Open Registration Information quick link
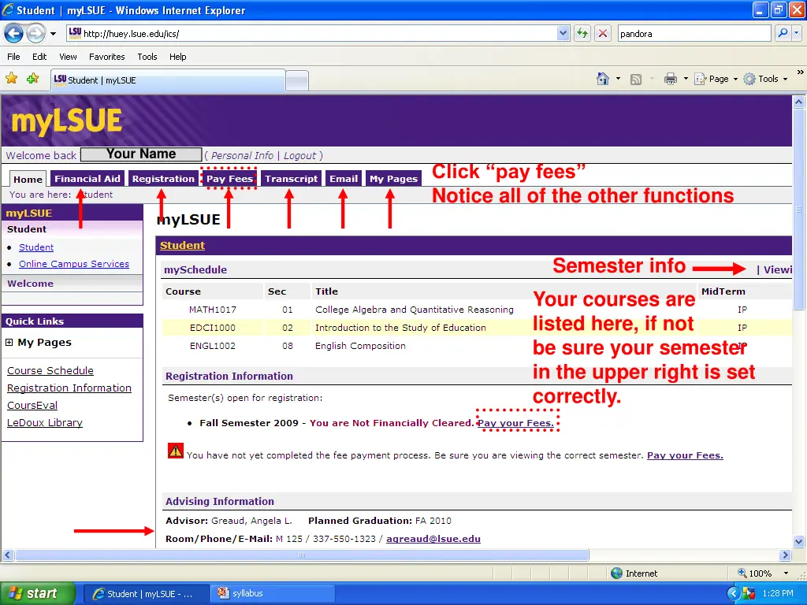This screenshot has width=807, height=605. (69, 388)
